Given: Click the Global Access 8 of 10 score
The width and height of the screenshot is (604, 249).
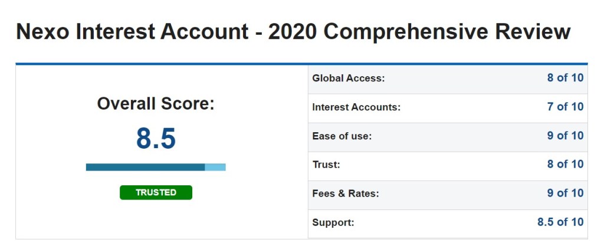Looking at the screenshot, I should pos(565,78).
